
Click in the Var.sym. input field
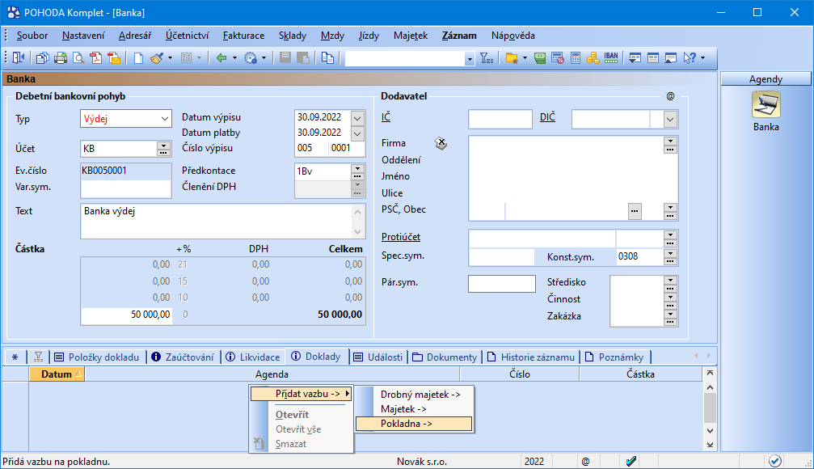(125, 188)
